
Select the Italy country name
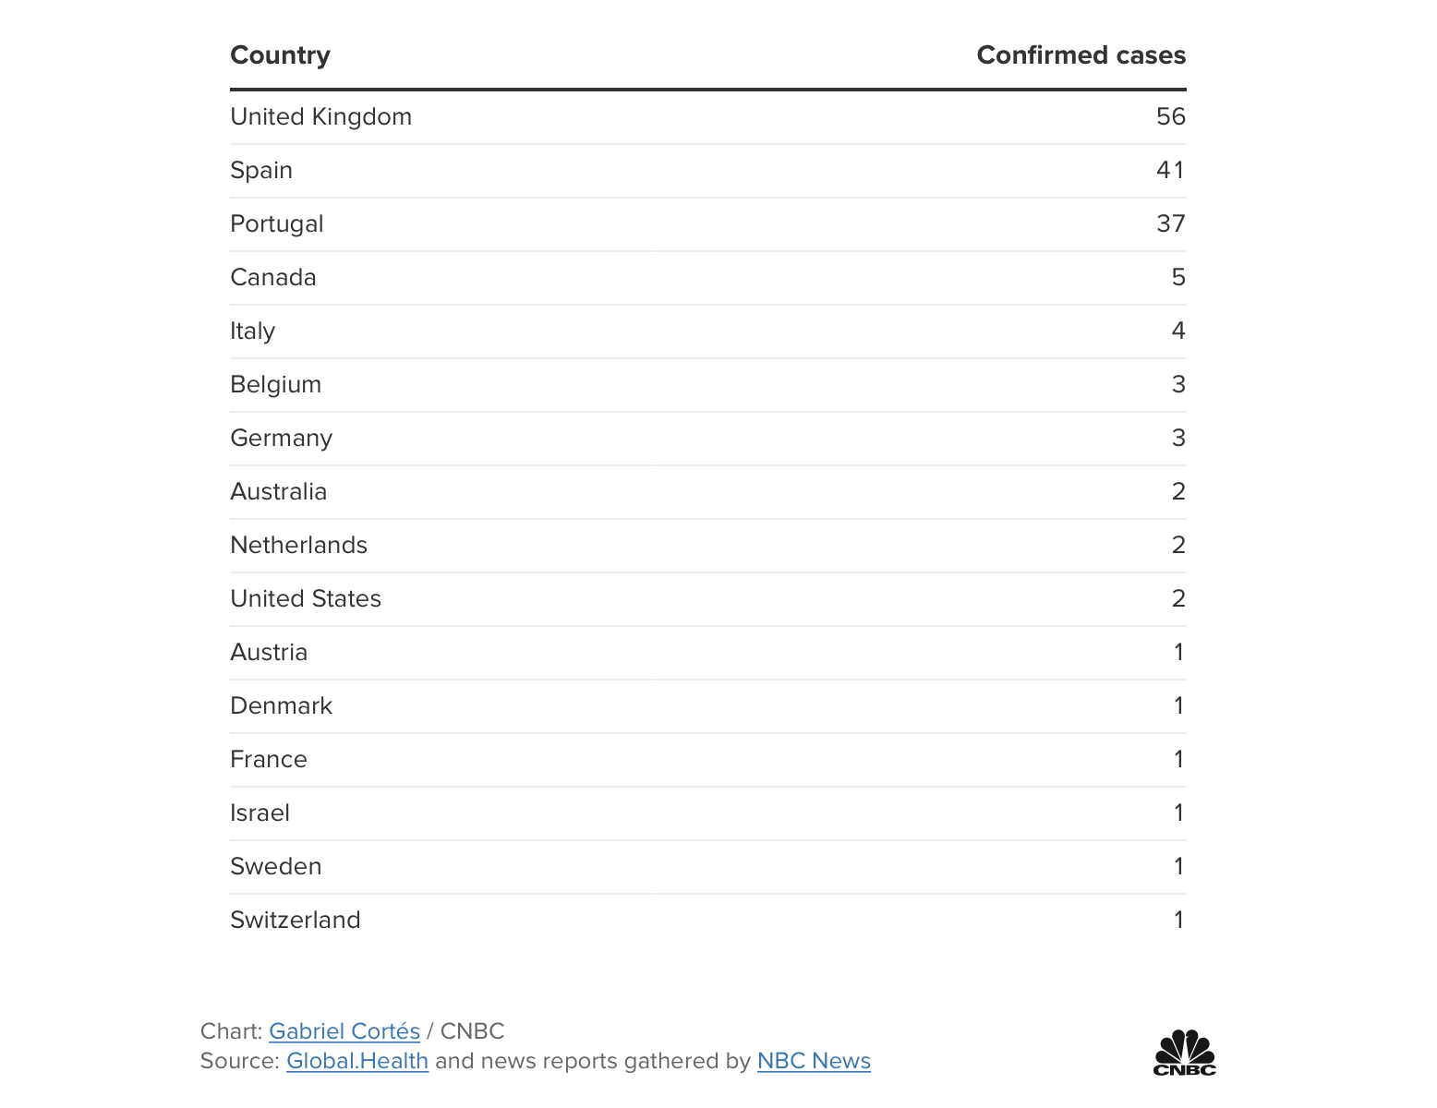pos(252,331)
